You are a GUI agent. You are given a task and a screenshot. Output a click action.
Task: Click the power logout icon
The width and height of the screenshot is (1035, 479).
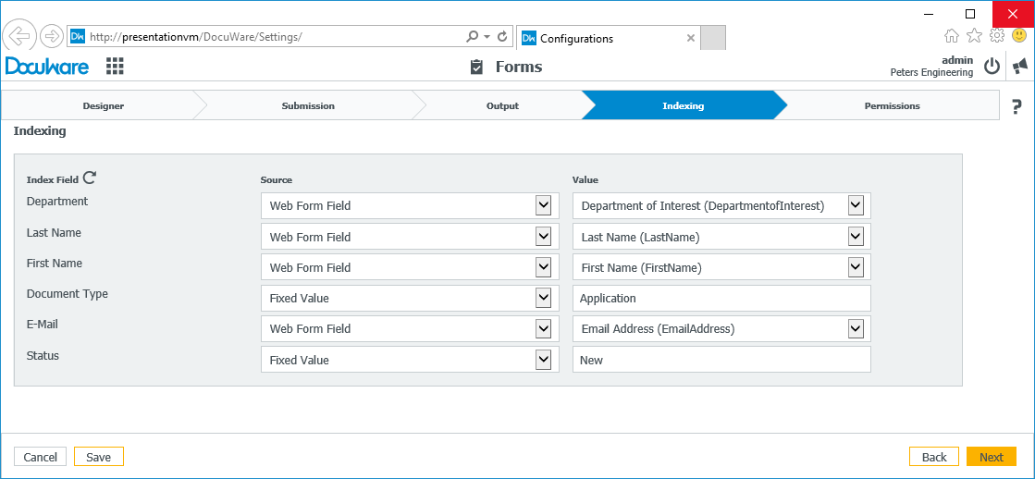point(992,66)
